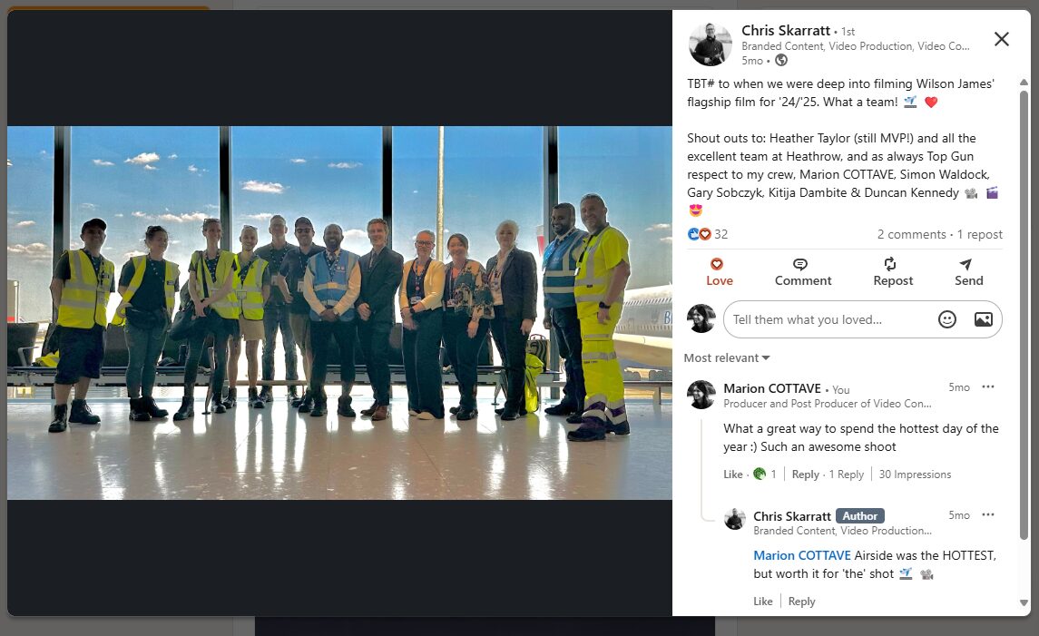Open the 2 comments link

click(x=911, y=234)
